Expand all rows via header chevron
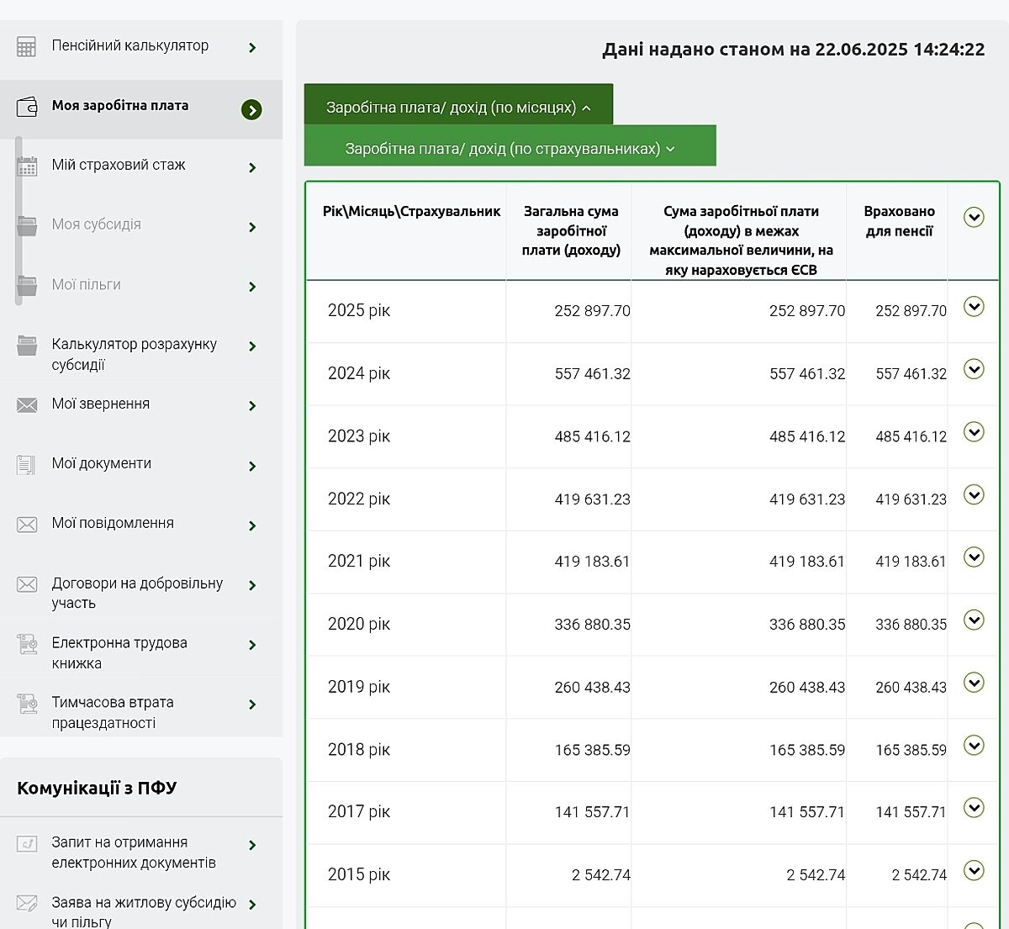Image resolution: width=1009 pixels, height=929 pixels. tap(974, 218)
